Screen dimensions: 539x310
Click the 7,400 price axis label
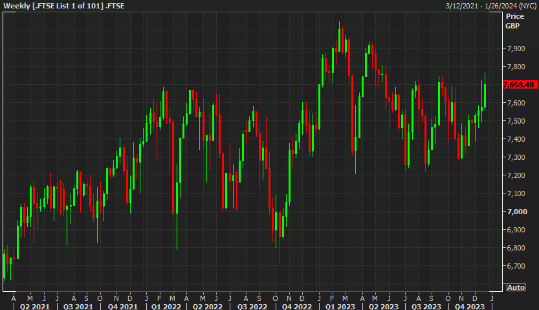click(x=516, y=139)
